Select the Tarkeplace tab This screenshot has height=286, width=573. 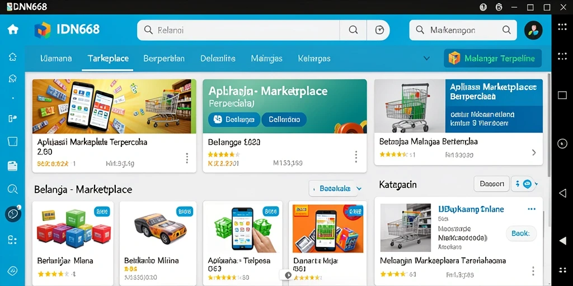[108, 58]
